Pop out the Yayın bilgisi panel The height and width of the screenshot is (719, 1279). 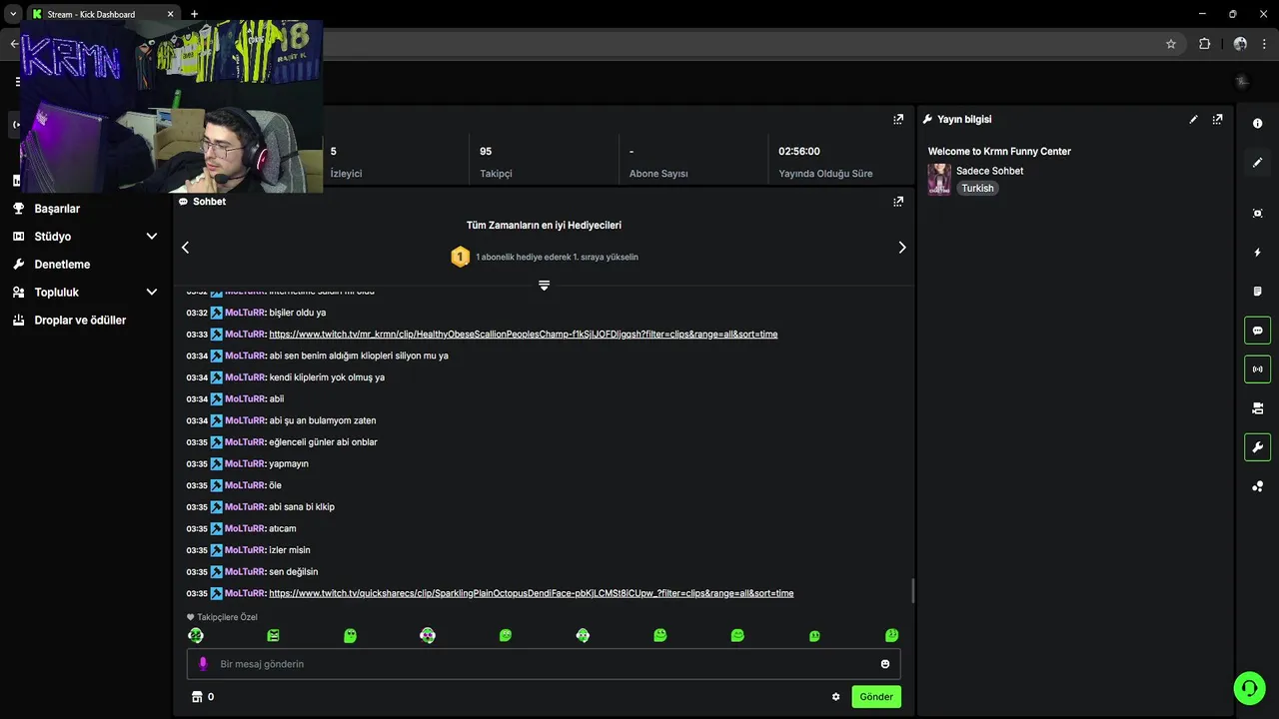click(1217, 119)
